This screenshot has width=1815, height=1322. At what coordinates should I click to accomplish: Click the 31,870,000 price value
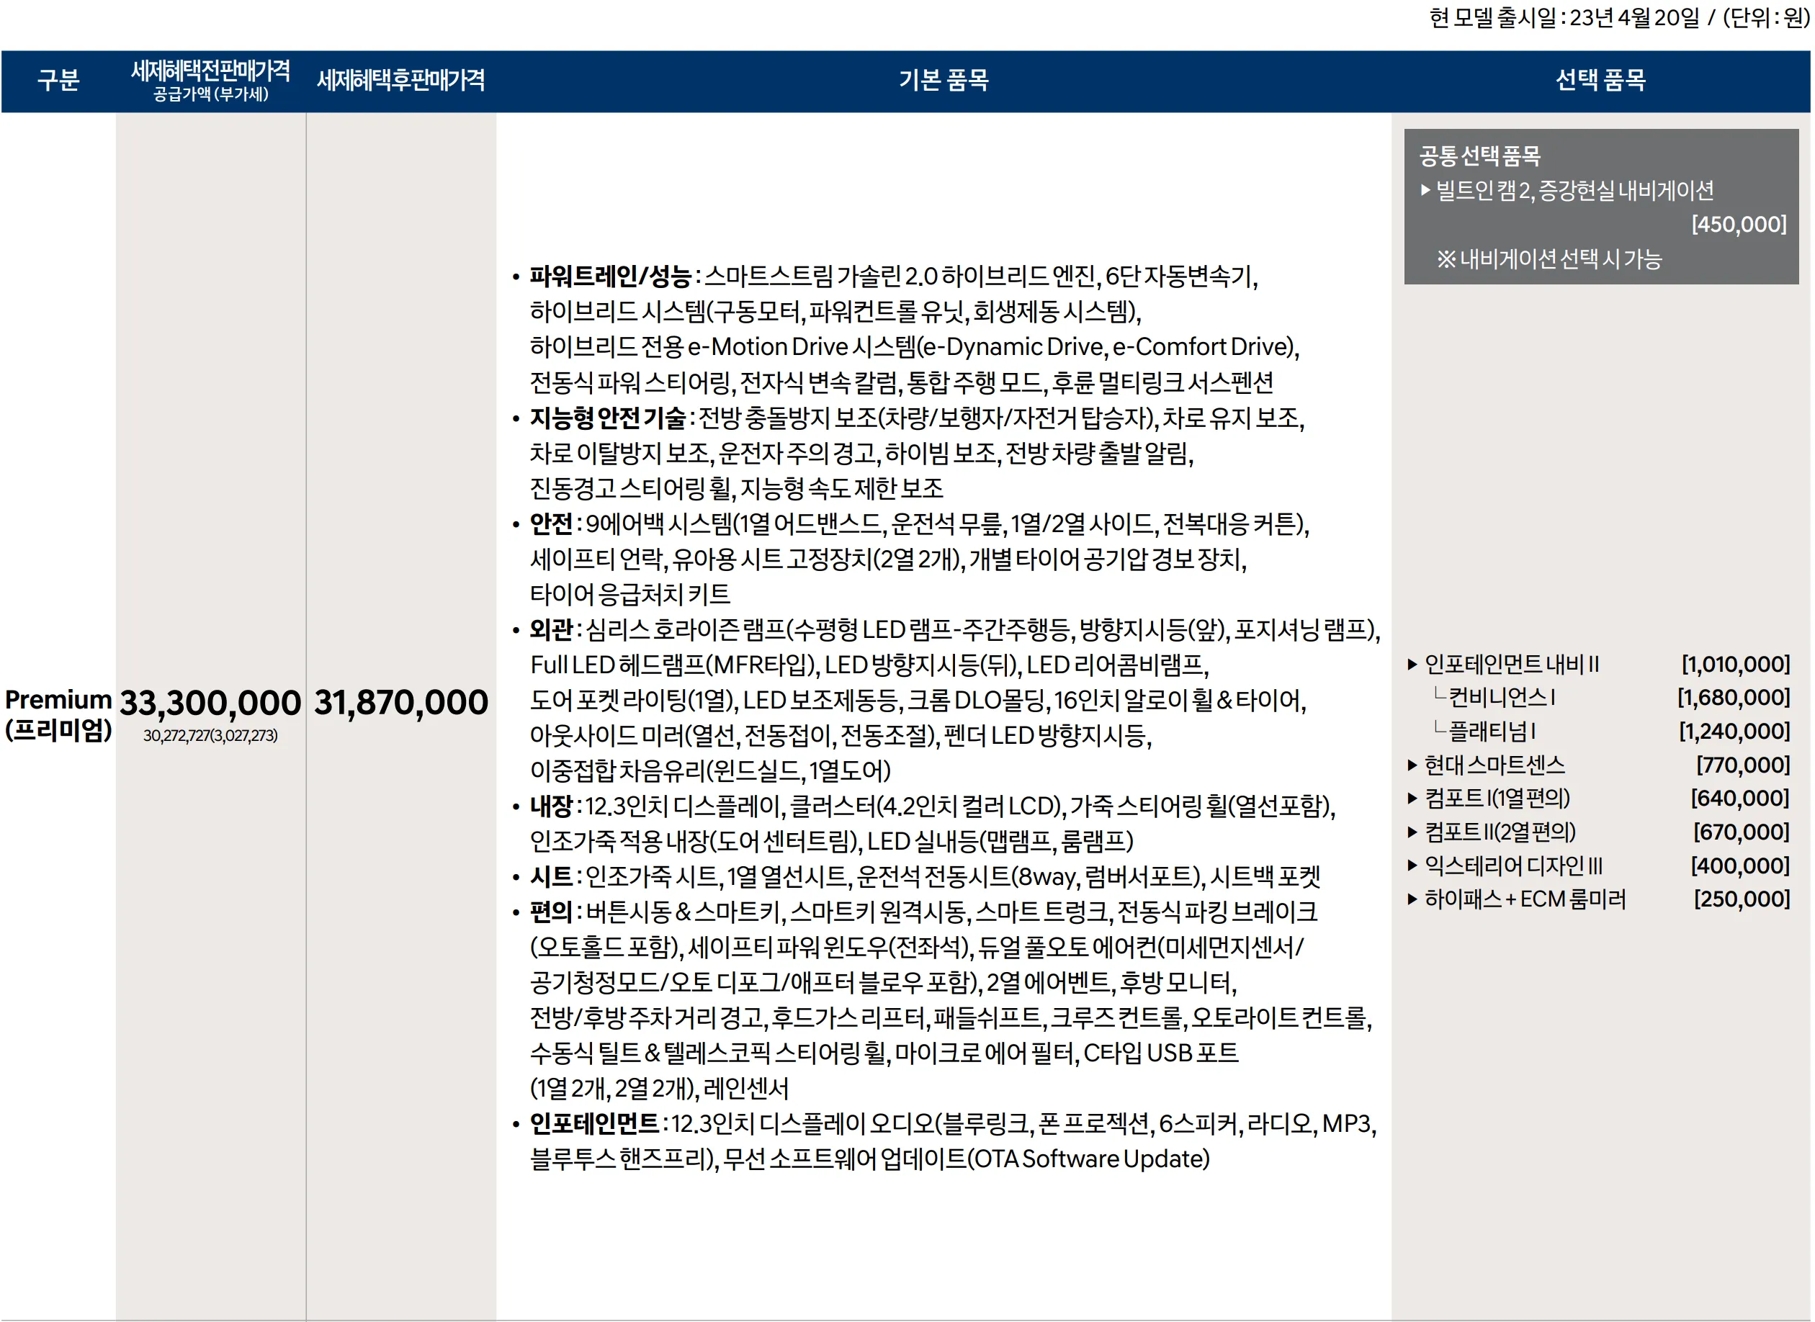(x=401, y=703)
